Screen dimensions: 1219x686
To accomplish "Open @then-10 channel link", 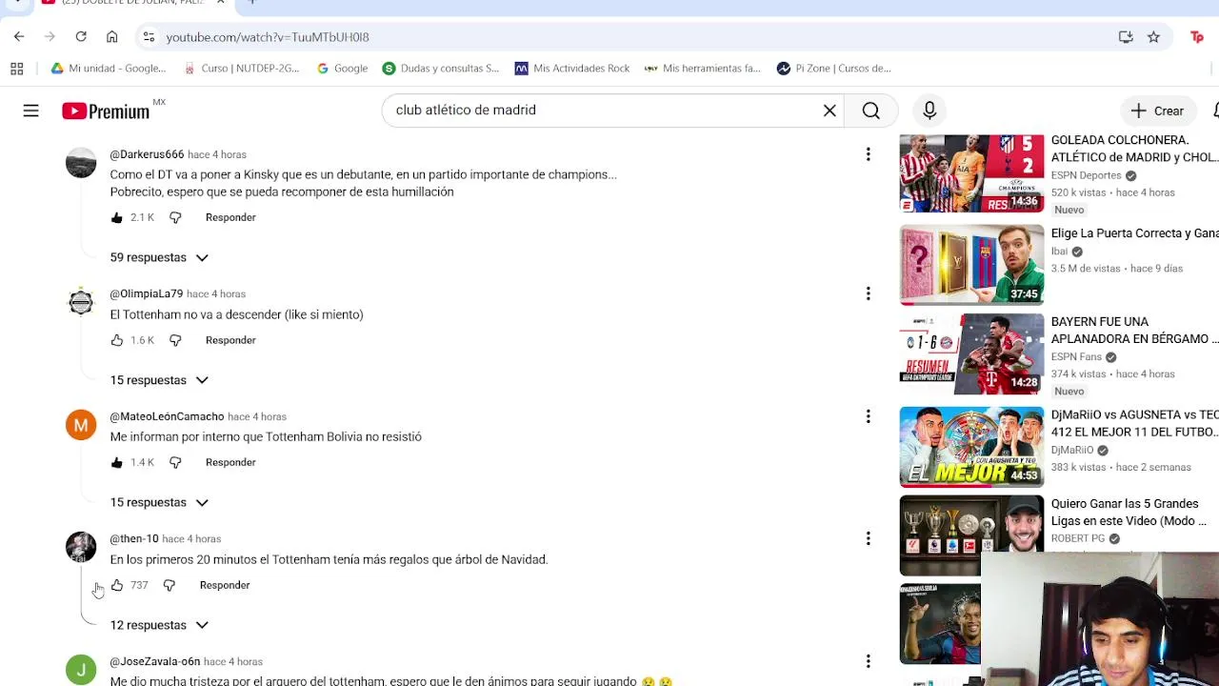I will coord(134,539).
